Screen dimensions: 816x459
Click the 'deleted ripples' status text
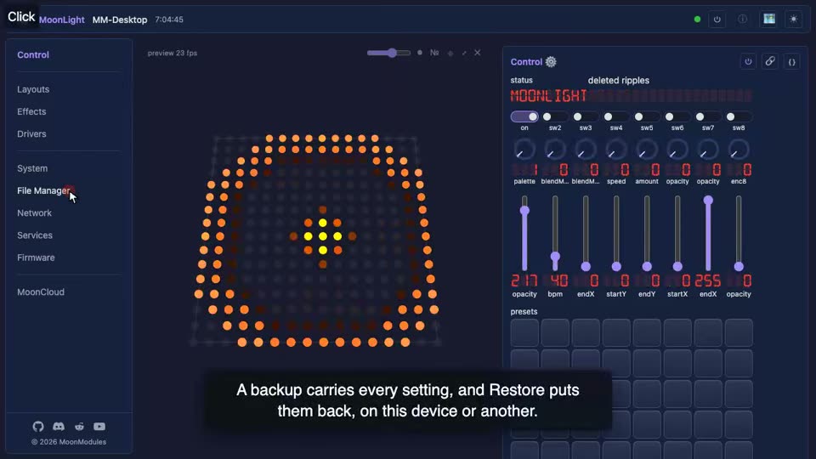coord(618,80)
